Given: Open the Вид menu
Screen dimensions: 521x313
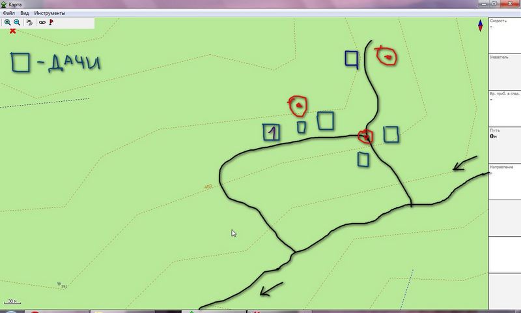Looking at the screenshot, I should coord(24,13).
